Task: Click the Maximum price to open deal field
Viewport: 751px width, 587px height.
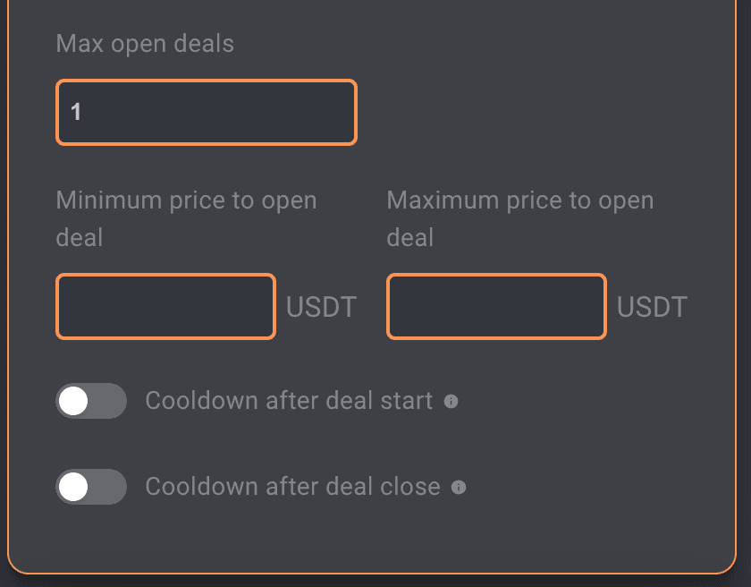Action: click(496, 307)
